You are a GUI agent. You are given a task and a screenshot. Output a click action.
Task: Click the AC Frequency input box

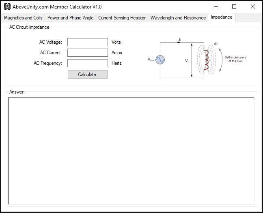click(87, 63)
